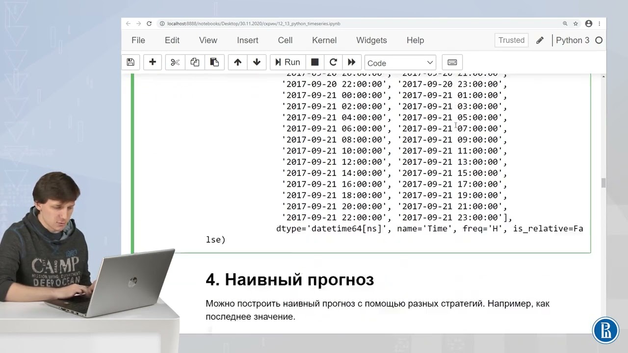Interrupt the kernel with stop icon
Screen dimensions: 628x353
point(315,62)
